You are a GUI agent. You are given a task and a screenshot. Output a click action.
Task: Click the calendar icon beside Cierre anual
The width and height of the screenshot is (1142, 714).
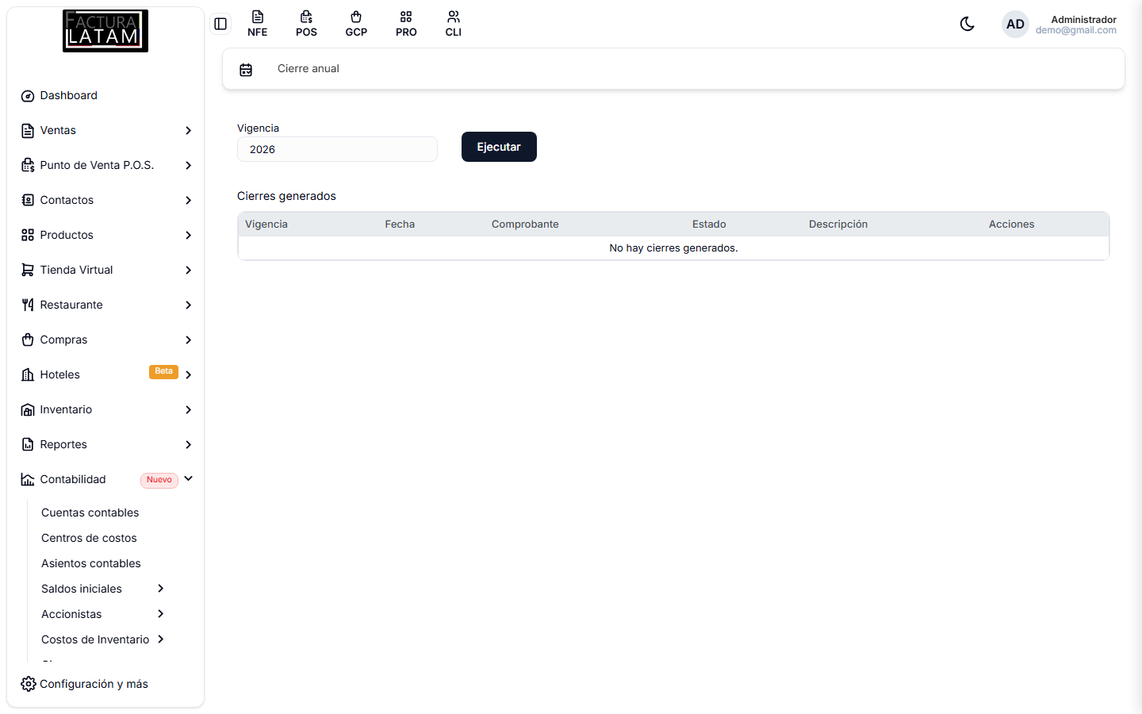[x=246, y=70]
